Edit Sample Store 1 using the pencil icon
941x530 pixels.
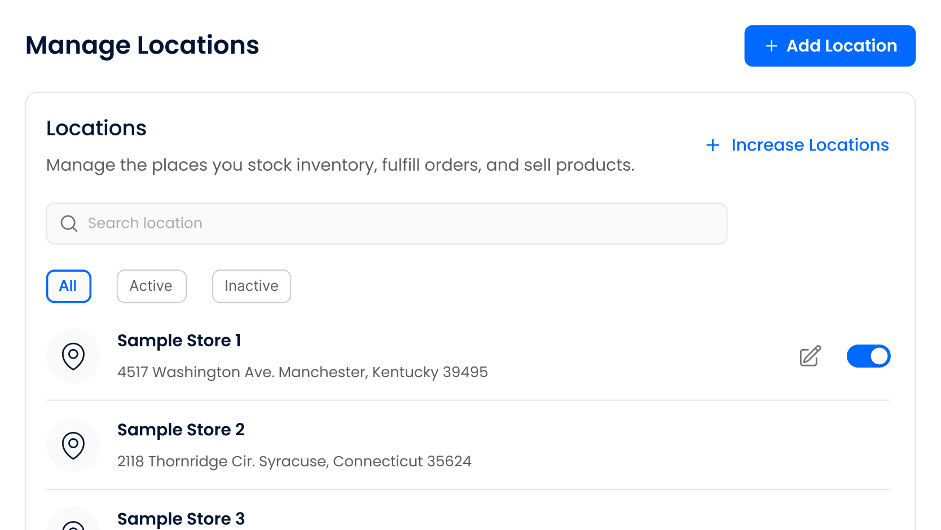point(810,356)
